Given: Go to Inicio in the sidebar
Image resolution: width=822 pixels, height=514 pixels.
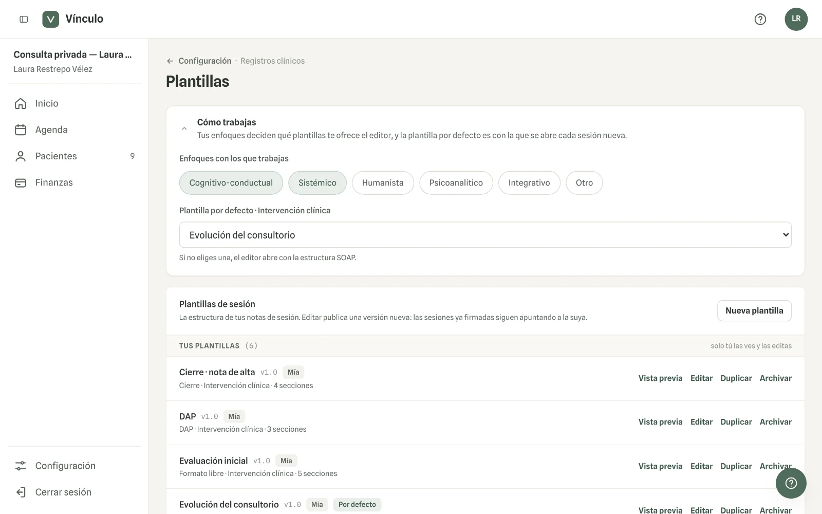Looking at the screenshot, I should pyautogui.click(x=74, y=103).
